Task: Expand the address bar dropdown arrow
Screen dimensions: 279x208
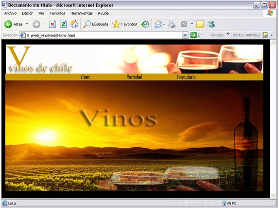Action: 185,35
